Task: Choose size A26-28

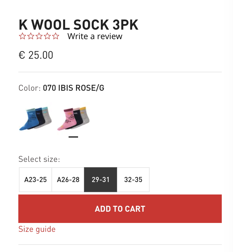Action: 68,180
